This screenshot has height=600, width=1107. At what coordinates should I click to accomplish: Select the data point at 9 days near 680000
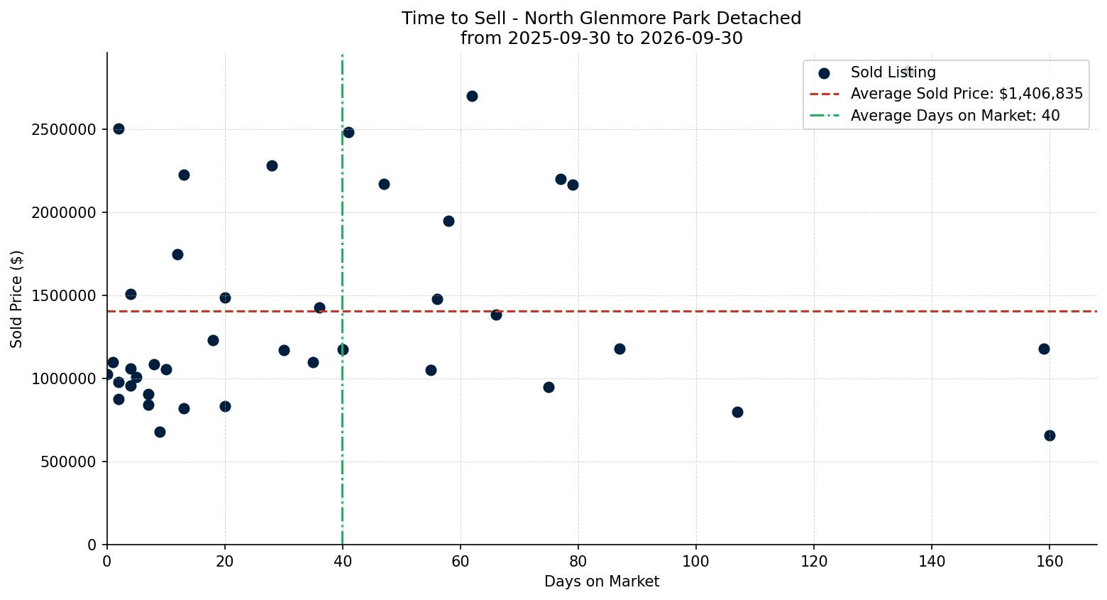(x=160, y=432)
